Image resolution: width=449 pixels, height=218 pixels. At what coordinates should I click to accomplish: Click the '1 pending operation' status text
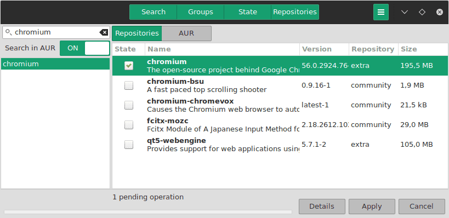[148, 197]
